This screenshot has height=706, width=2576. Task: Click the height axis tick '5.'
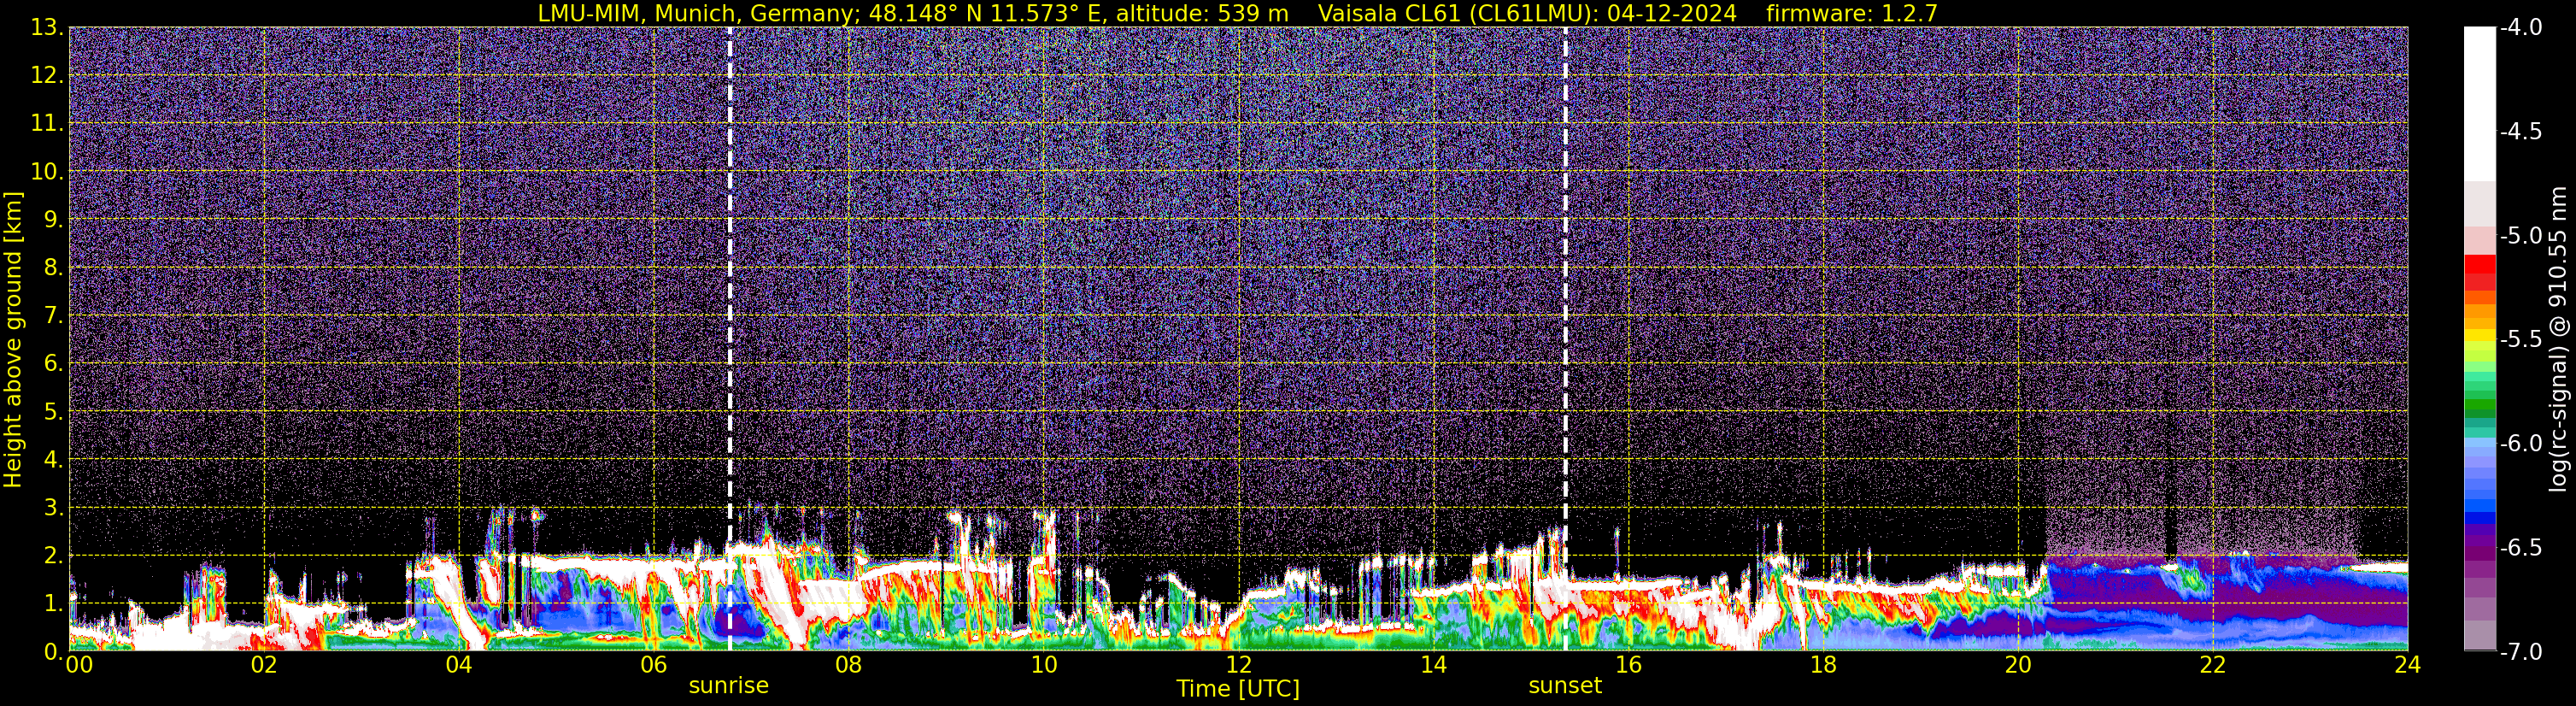pos(53,412)
